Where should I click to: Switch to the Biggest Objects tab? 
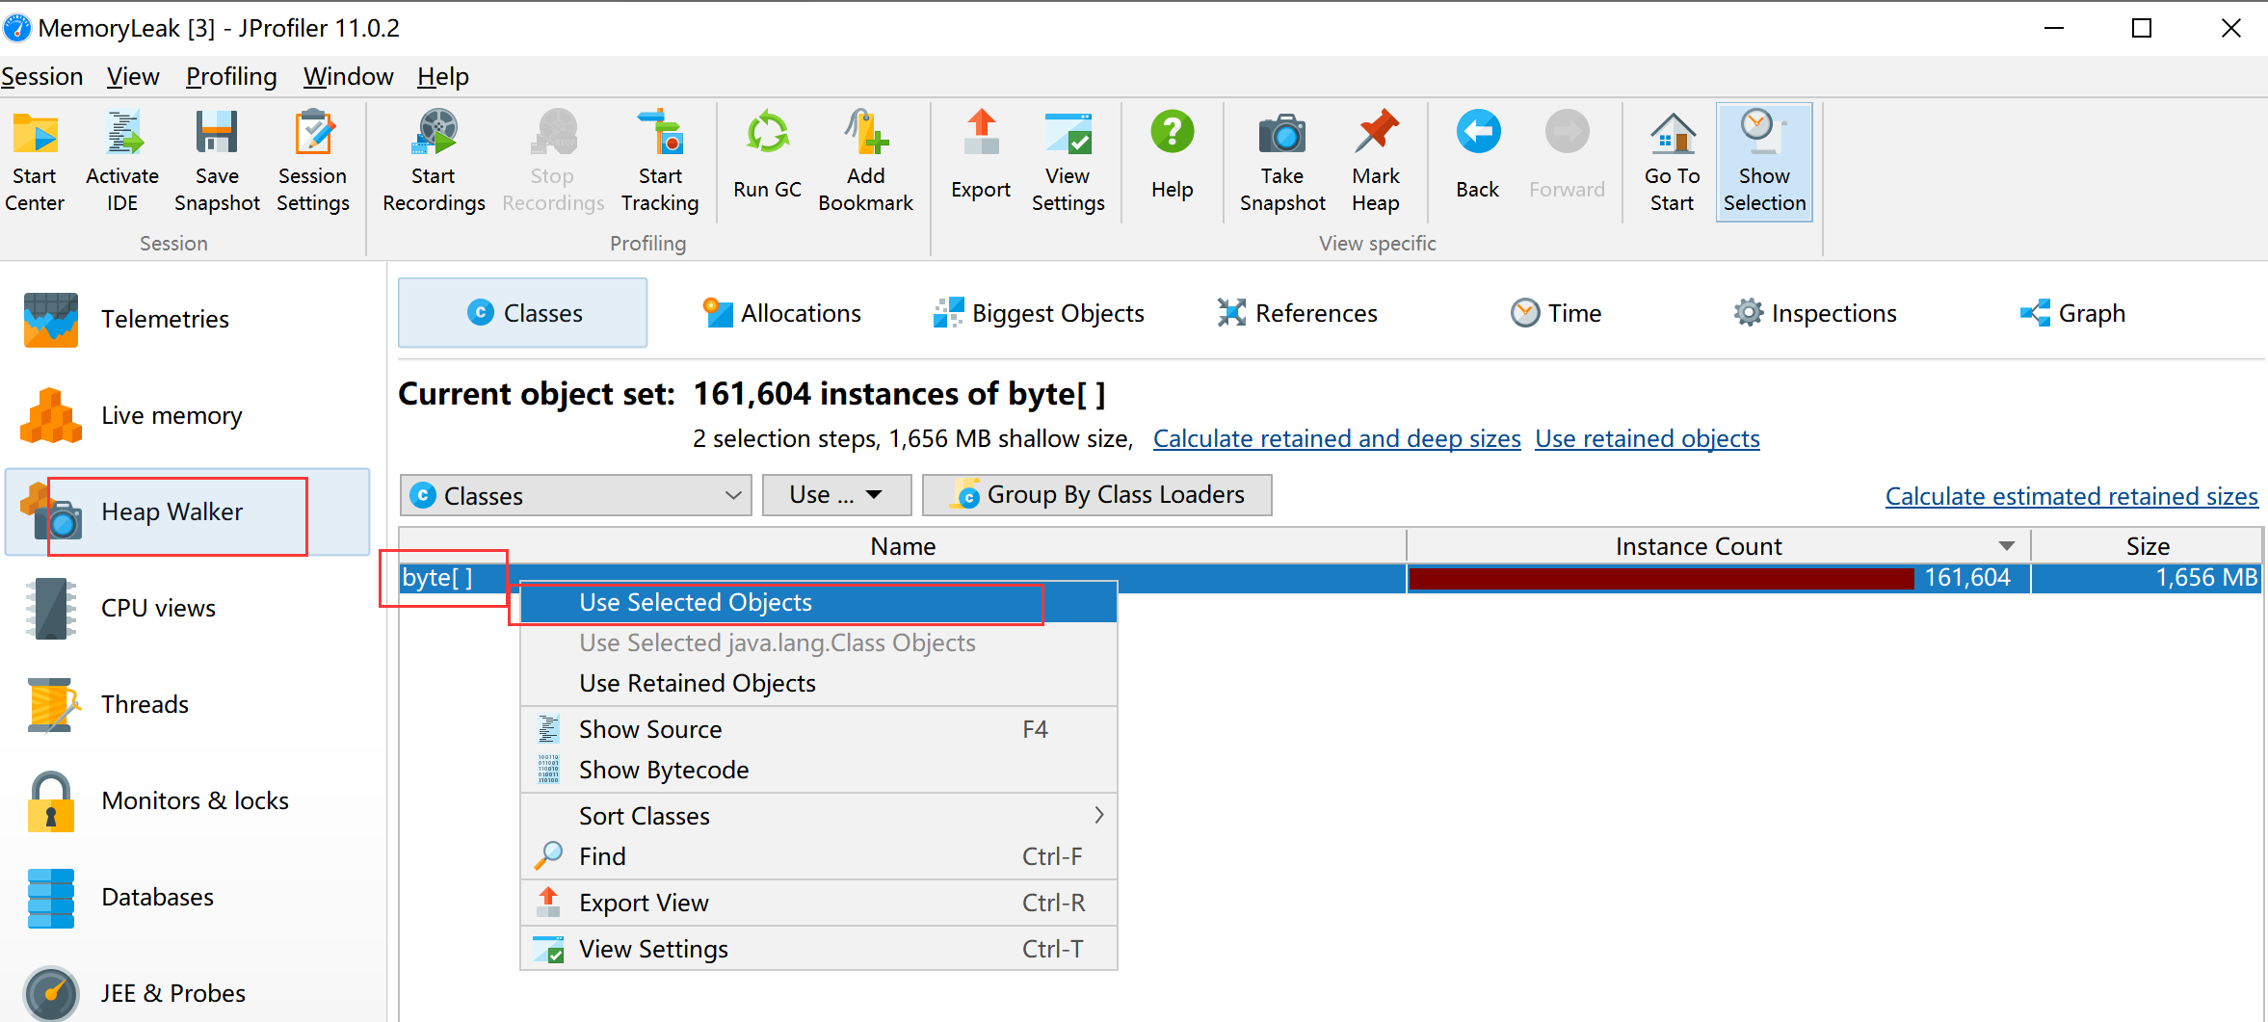point(1039,313)
